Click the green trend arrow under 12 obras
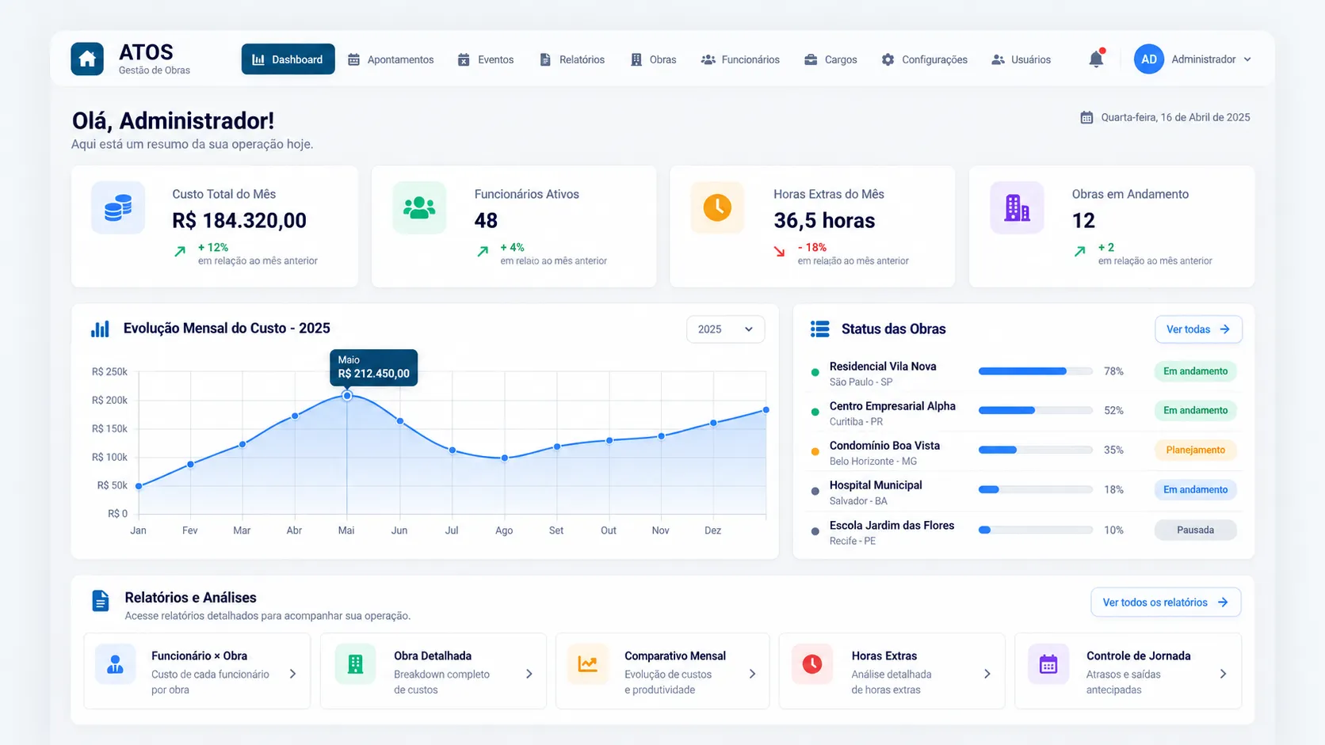This screenshot has width=1325, height=745. (1079, 252)
